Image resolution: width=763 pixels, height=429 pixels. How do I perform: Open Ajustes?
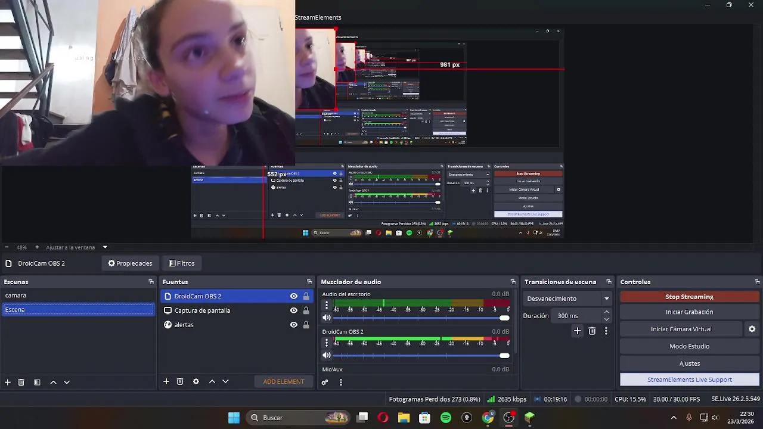[689, 363]
